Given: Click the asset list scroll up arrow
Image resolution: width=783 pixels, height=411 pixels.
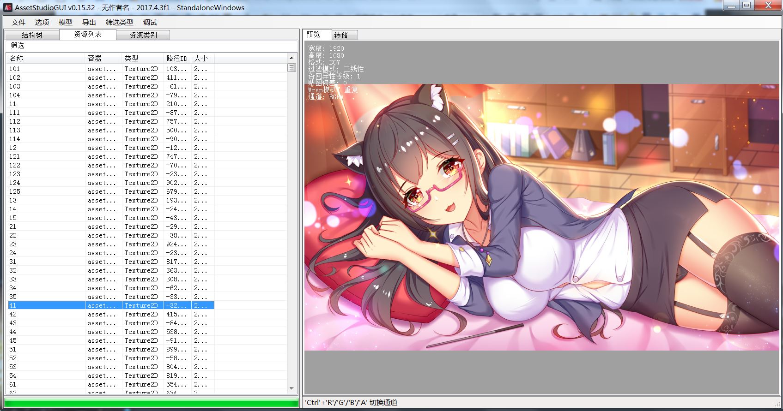Looking at the screenshot, I should click(x=291, y=58).
